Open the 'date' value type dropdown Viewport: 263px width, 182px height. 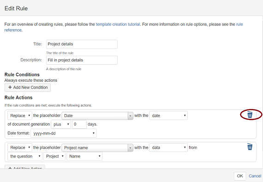pyautogui.click(x=168, y=115)
